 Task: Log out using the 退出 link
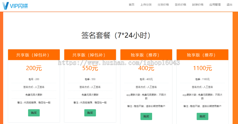click(230, 5)
